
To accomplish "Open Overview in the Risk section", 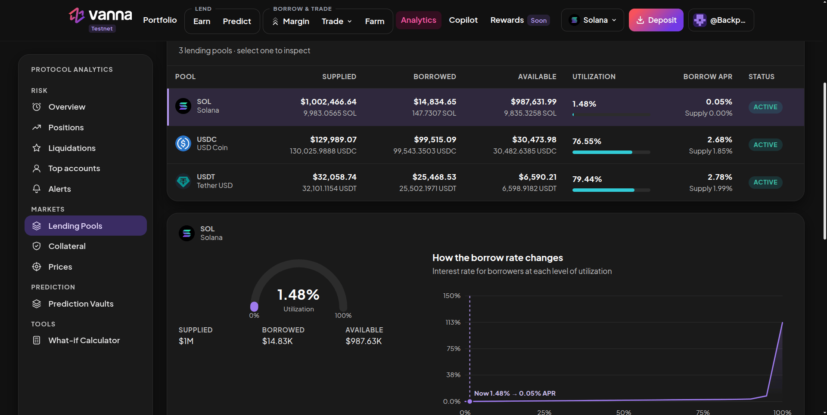I will pyautogui.click(x=86, y=107).
